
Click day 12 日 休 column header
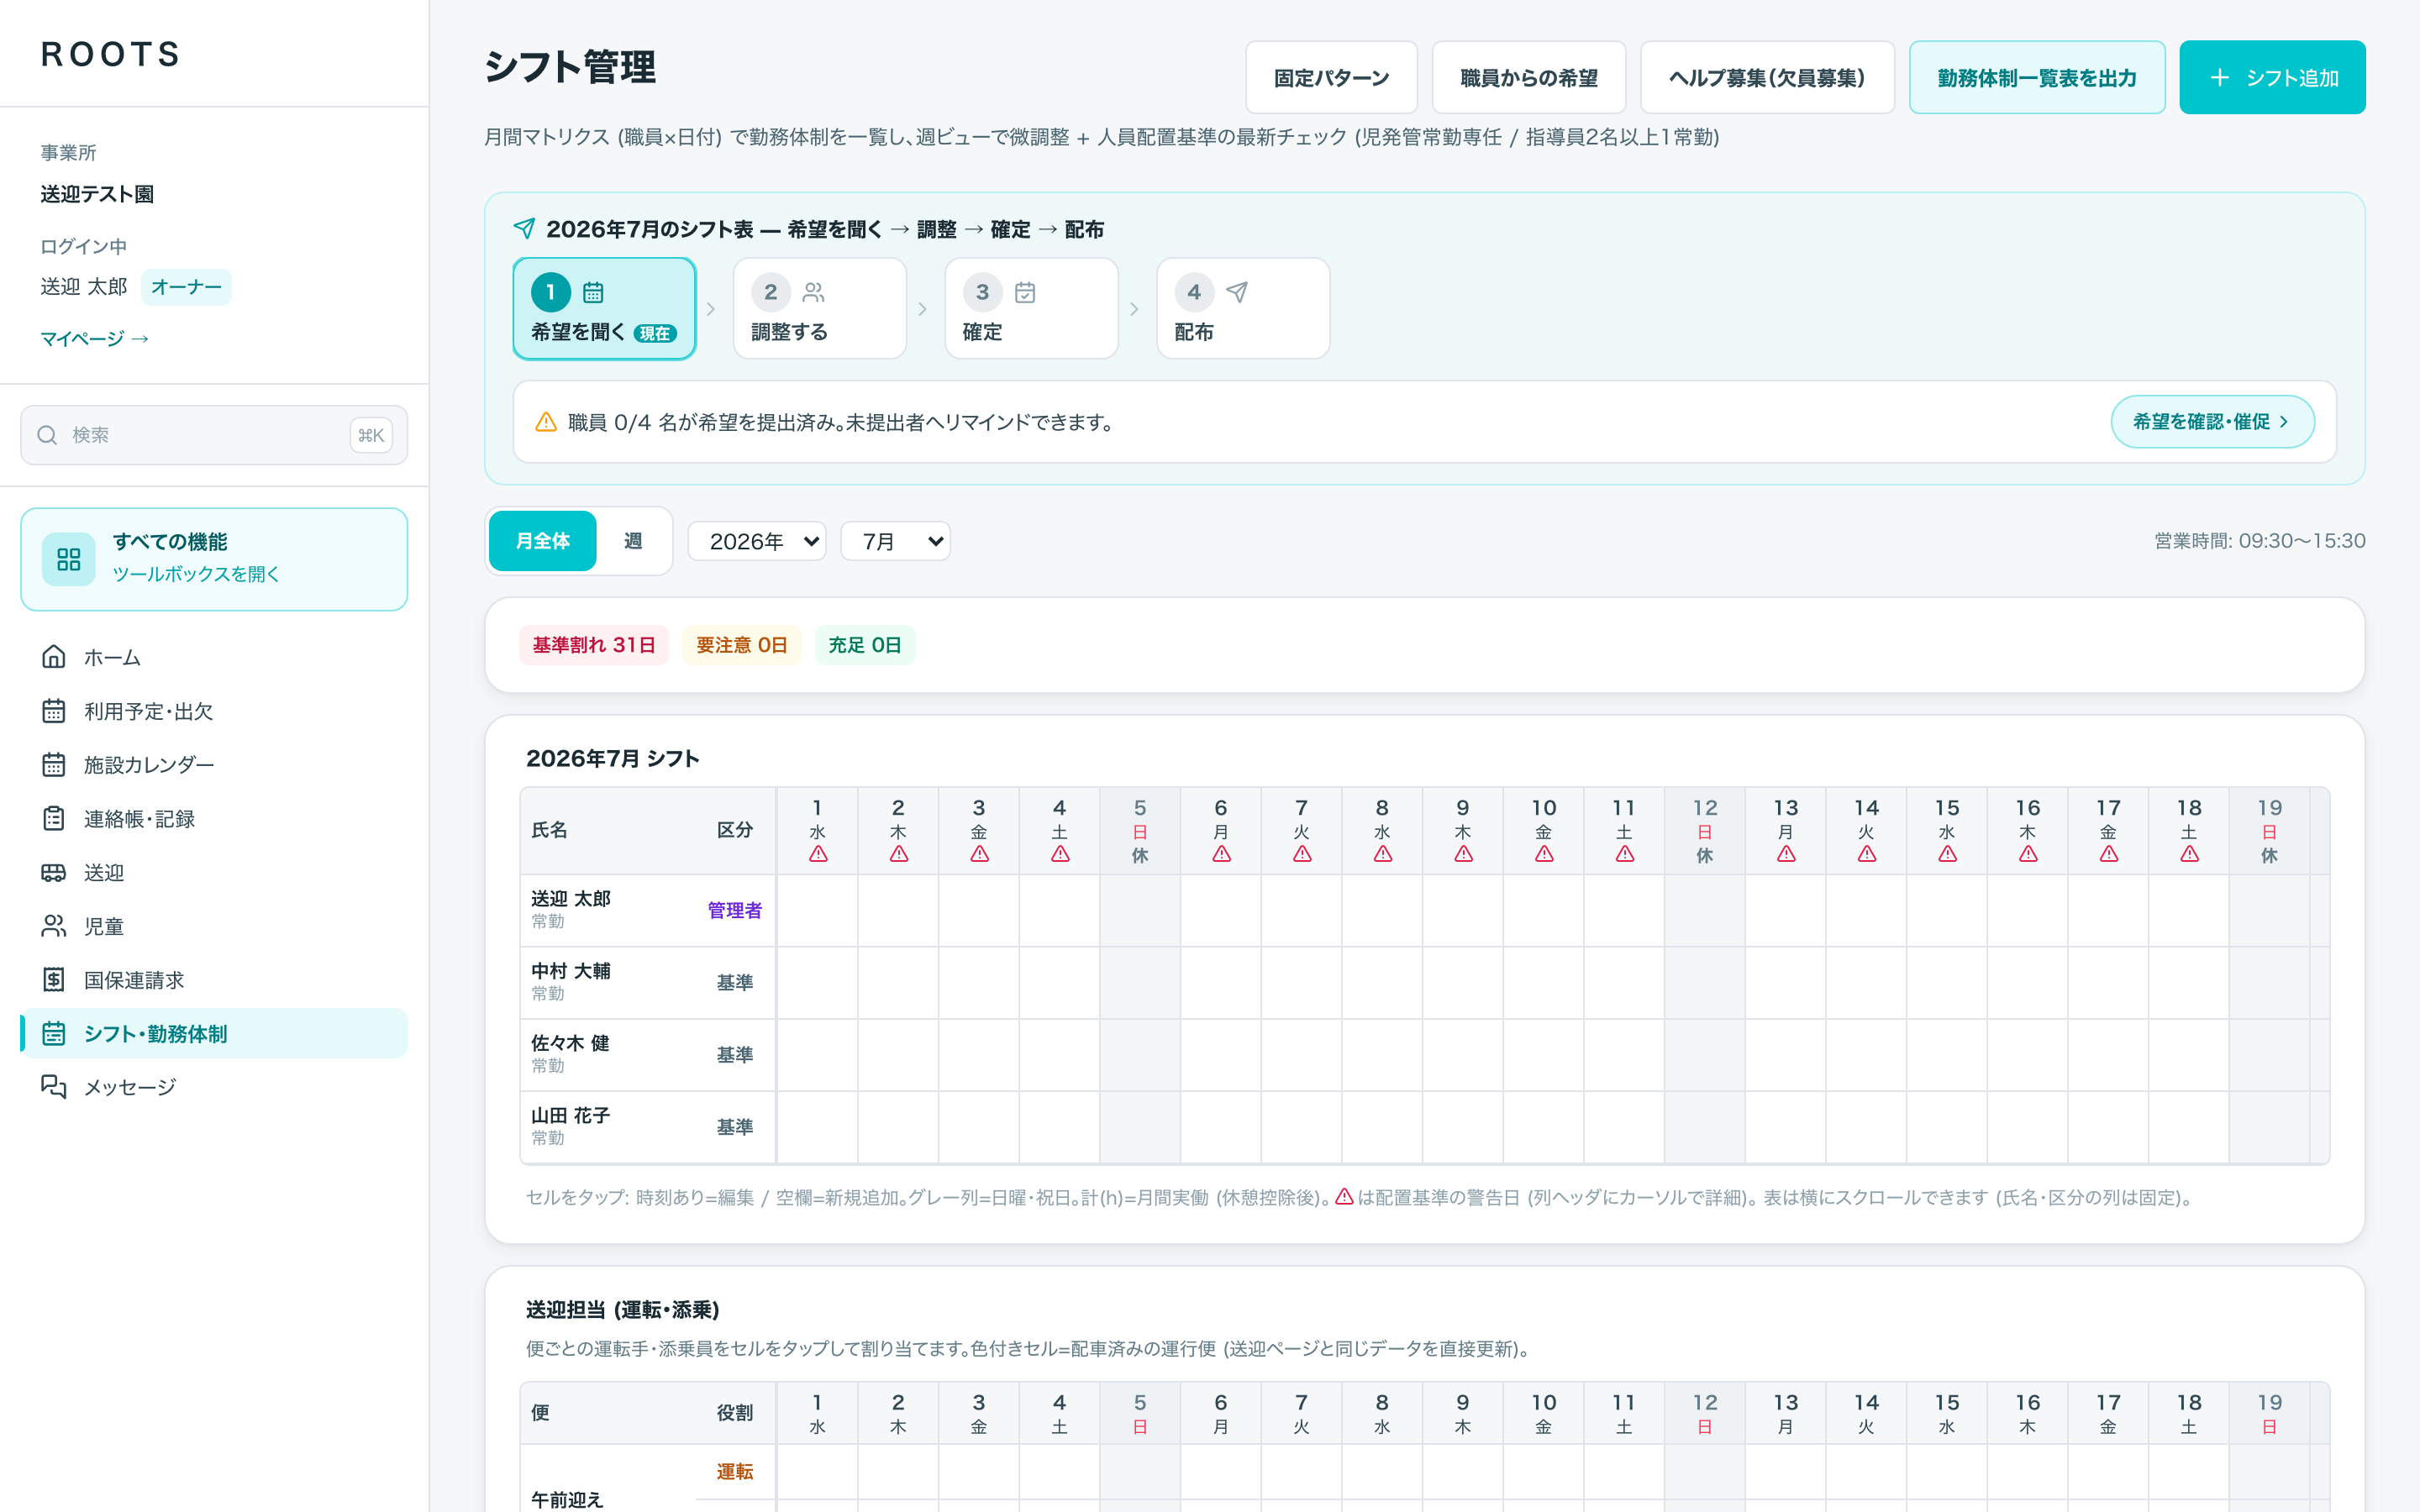[x=1705, y=831]
